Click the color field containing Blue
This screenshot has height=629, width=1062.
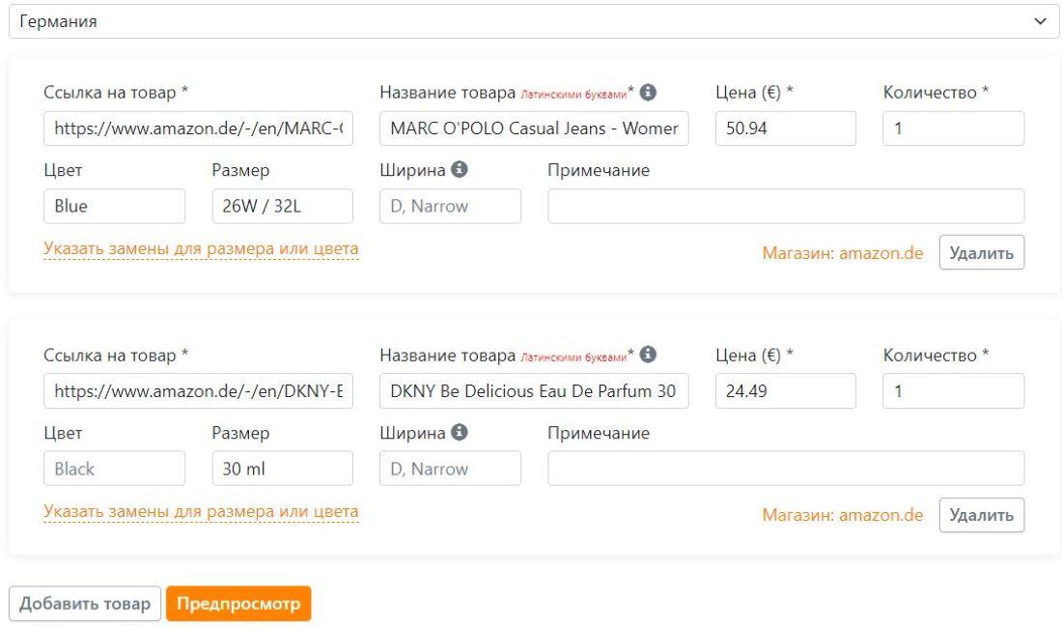point(114,206)
